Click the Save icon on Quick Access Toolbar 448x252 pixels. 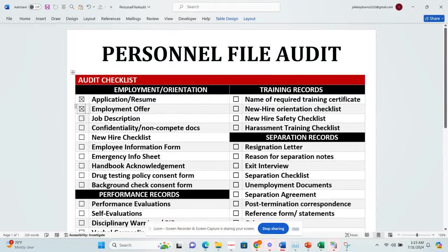click(x=47, y=7)
